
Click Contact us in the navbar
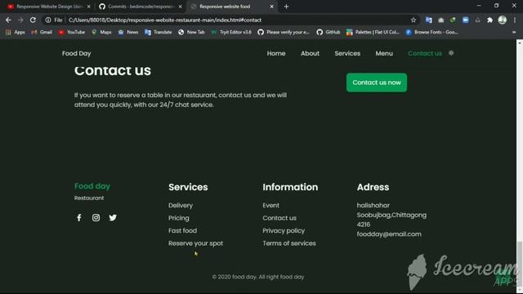(425, 53)
